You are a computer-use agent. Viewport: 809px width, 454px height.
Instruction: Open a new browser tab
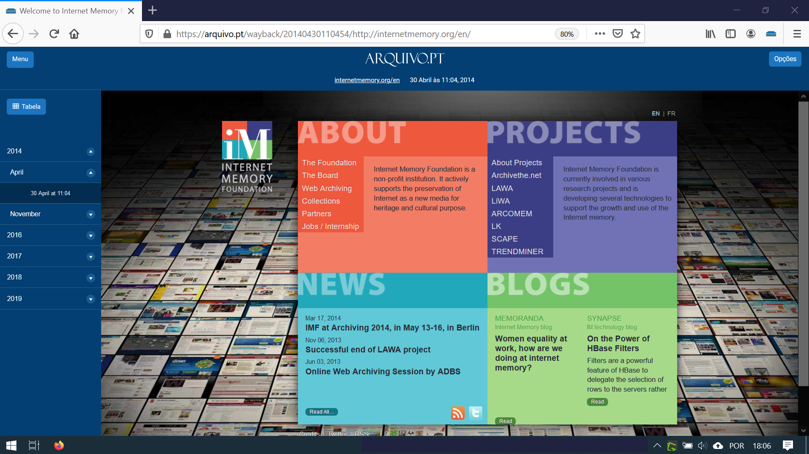pyautogui.click(x=153, y=10)
